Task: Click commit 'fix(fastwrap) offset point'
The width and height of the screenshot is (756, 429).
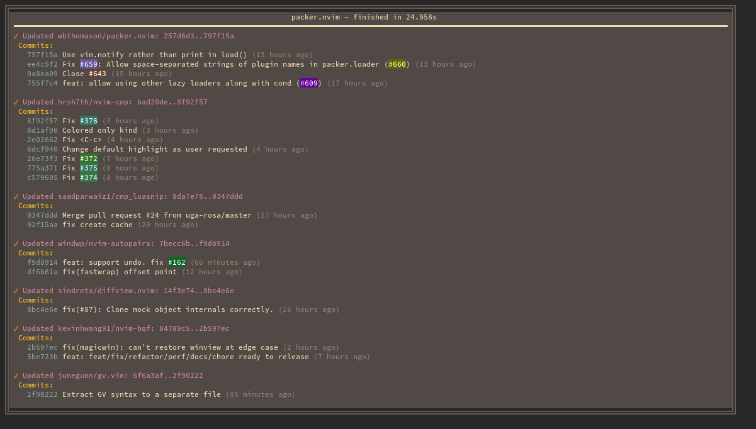Action: tap(120, 272)
